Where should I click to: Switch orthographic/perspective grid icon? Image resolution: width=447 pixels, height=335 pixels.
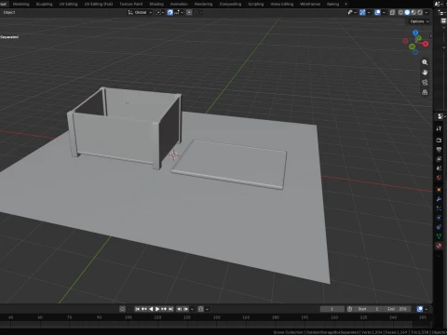[x=425, y=92]
